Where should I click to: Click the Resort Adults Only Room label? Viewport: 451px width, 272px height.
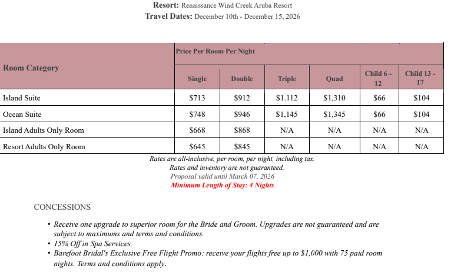pos(44,146)
